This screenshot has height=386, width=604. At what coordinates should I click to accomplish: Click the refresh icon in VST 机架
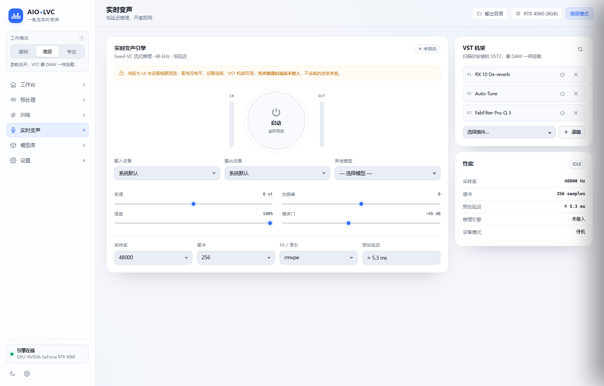tap(580, 49)
